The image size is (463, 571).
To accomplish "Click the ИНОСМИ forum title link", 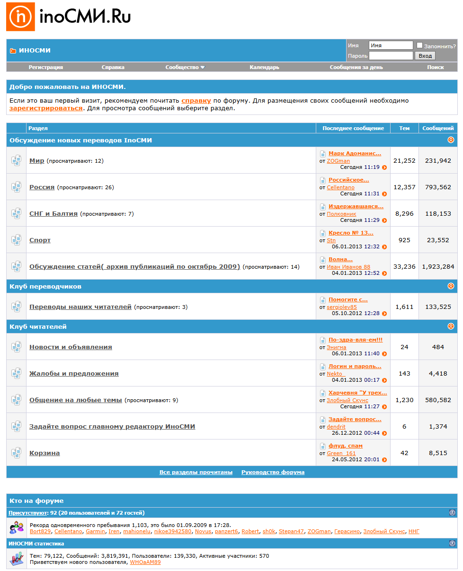I will (35, 51).
